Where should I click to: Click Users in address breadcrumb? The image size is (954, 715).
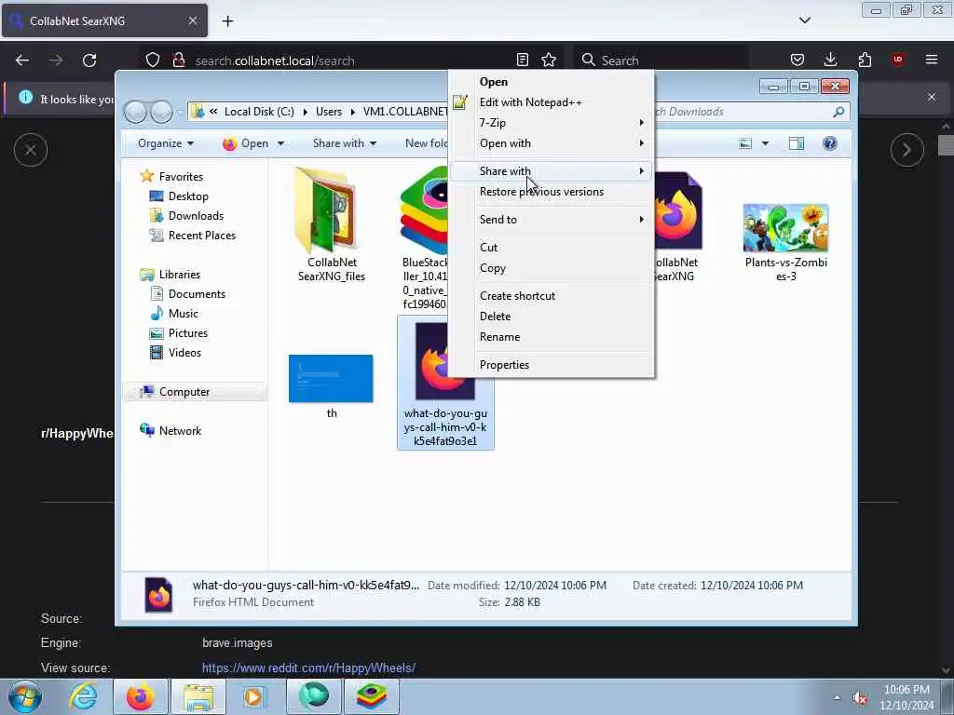tap(329, 112)
